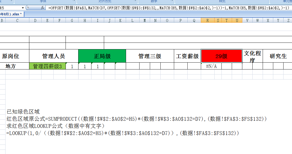The image size is (292, 154).
Task: Select the 工资薪级 label cell
Action: click(187, 56)
